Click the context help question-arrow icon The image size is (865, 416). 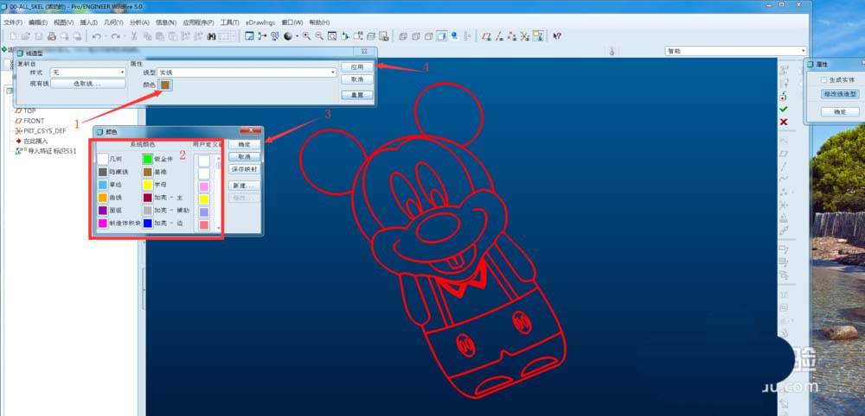pyautogui.click(x=556, y=36)
